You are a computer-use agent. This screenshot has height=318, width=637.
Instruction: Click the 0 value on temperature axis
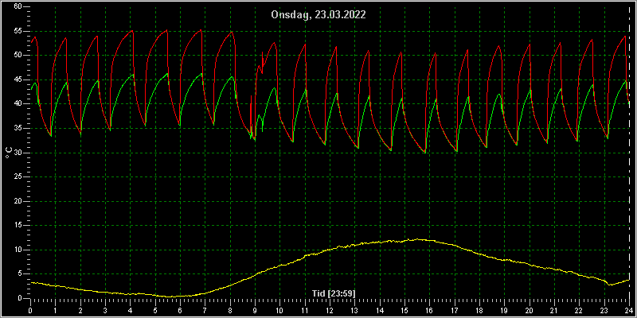[21, 299]
